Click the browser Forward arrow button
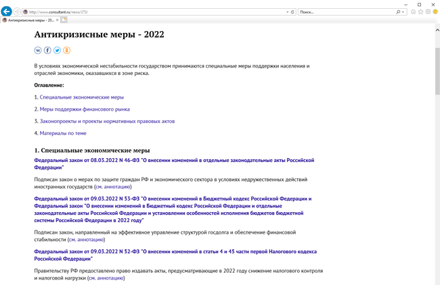 click(x=18, y=11)
